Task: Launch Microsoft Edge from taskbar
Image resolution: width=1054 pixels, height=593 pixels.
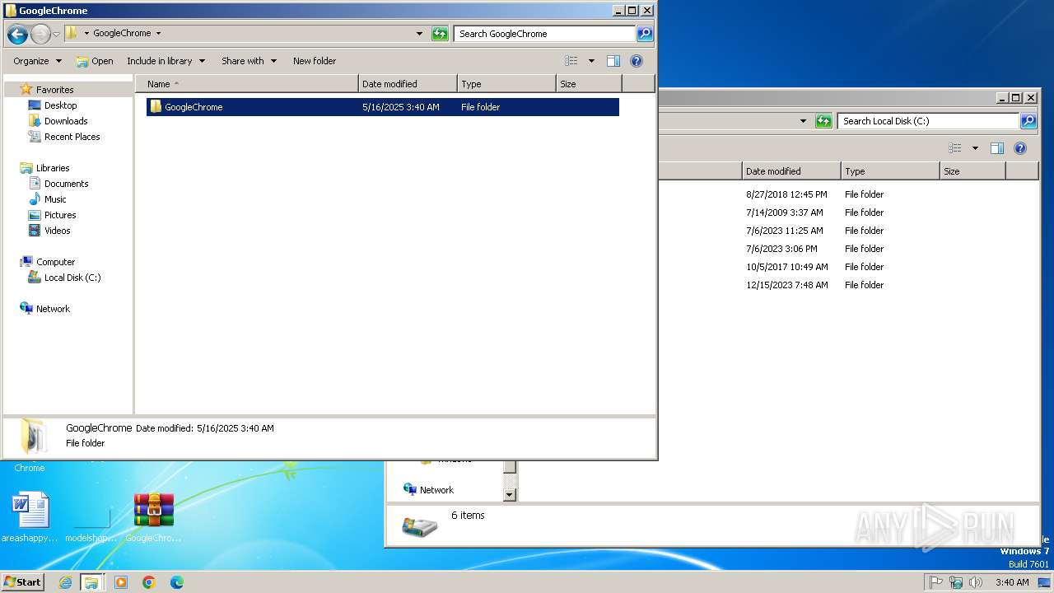Action: coord(176,582)
